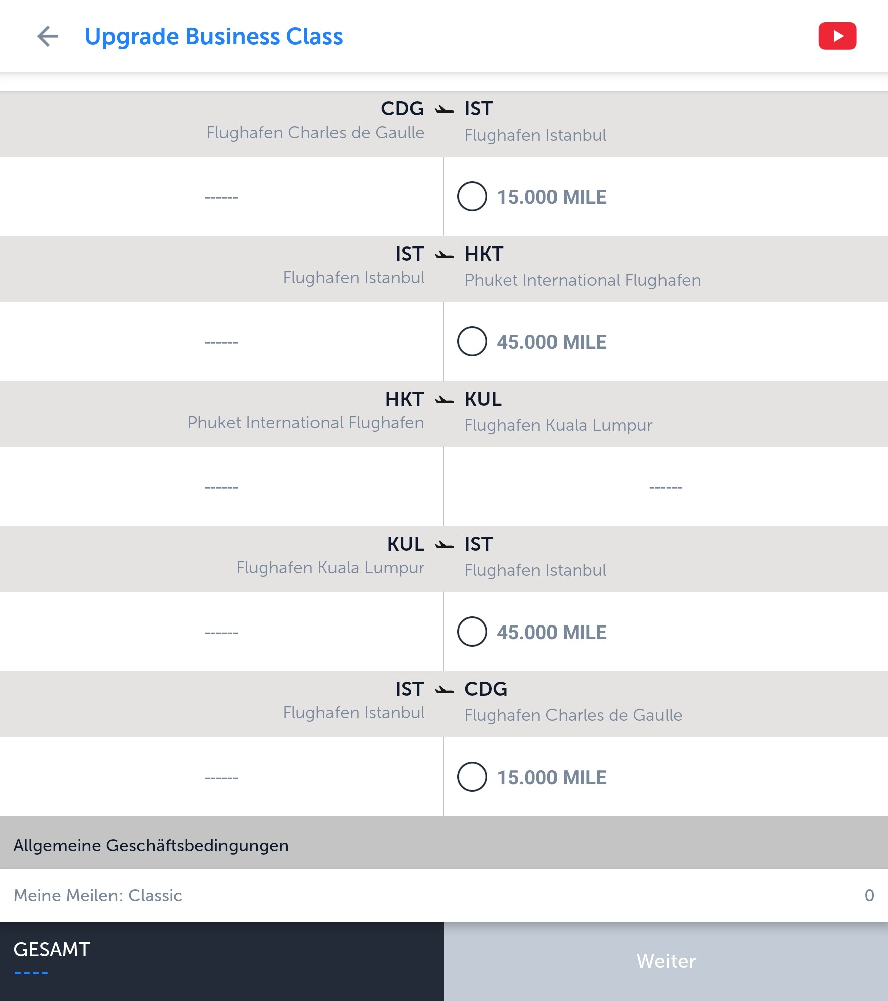Click the Upgrade Business Class title
This screenshot has width=888, height=1001.
[x=214, y=36]
